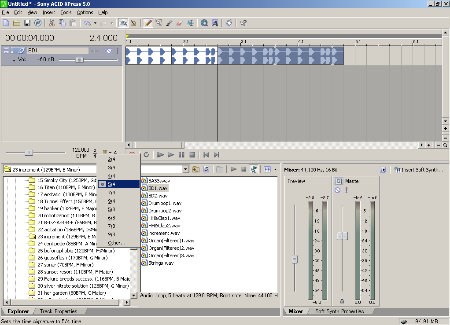This screenshot has width=450, height=325.
Task: Create a new project with New icon
Action: click(6, 23)
